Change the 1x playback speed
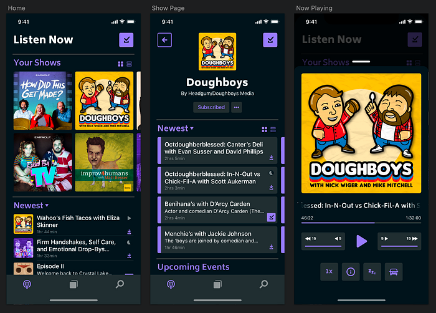 [329, 271]
